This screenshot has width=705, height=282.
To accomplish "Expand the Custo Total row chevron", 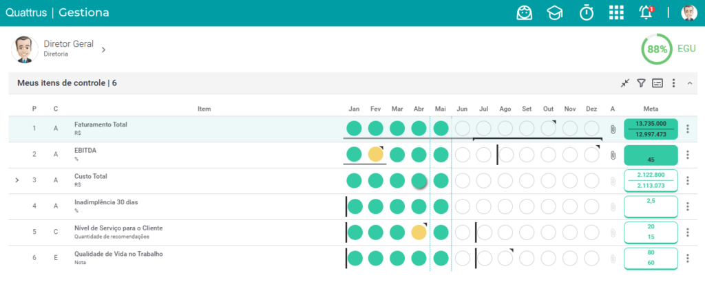I will 17,180.
